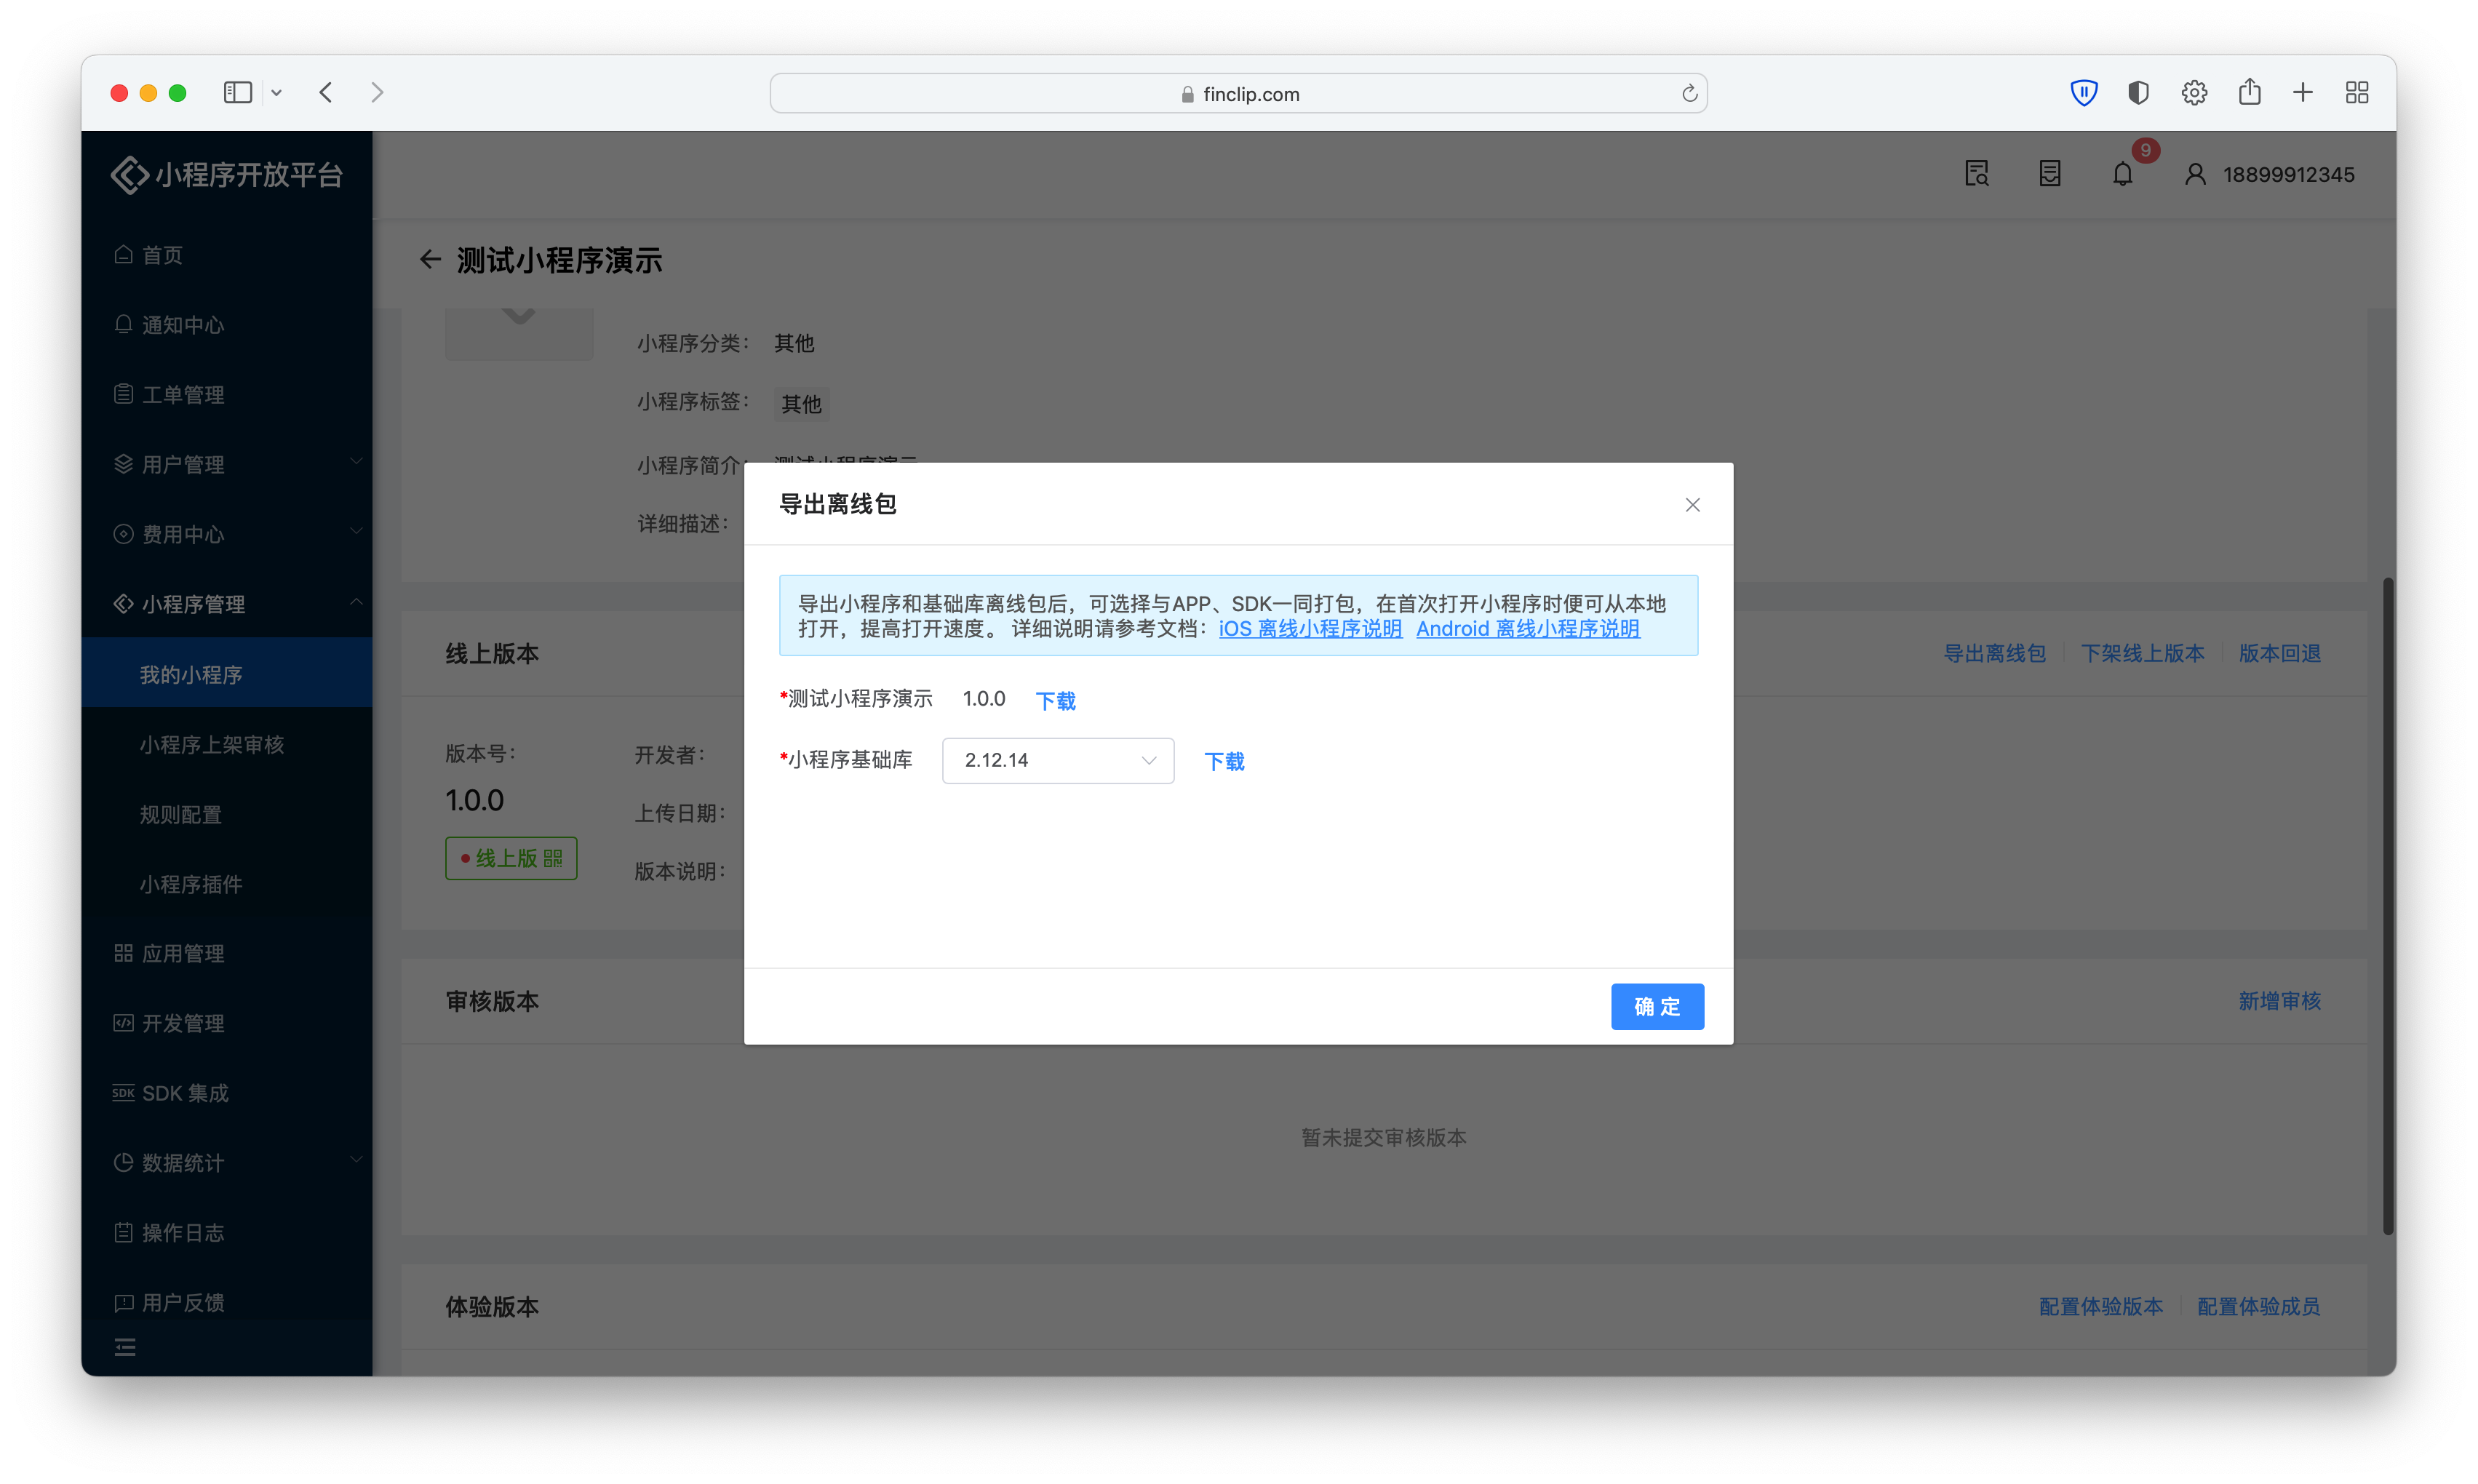Viewport: 2478px width, 1484px height.
Task: Download the 小程序基础库 package
Action: (x=1224, y=762)
